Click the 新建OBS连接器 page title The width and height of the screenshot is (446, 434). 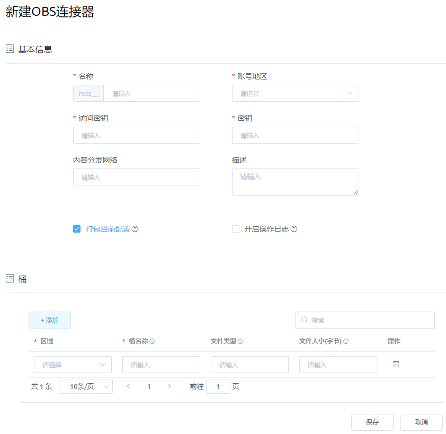tap(50, 12)
